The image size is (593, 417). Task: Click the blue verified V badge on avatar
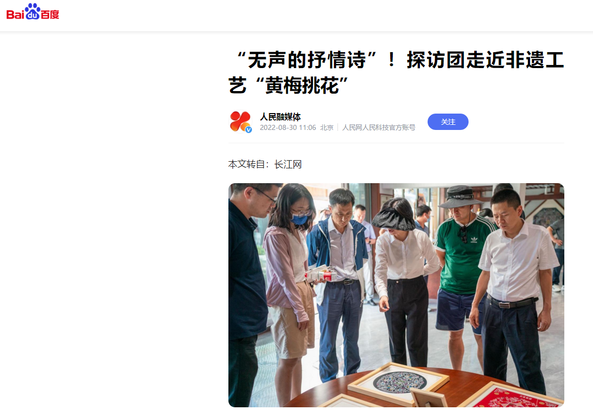pyautogui.click(x=248, y=129)
